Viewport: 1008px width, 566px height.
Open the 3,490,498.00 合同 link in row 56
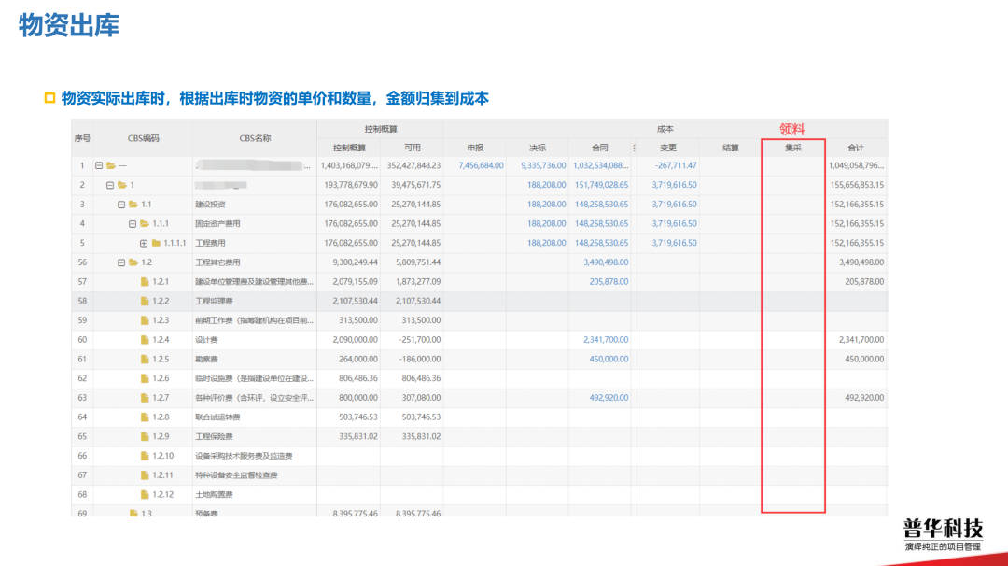tap(606, 262)
